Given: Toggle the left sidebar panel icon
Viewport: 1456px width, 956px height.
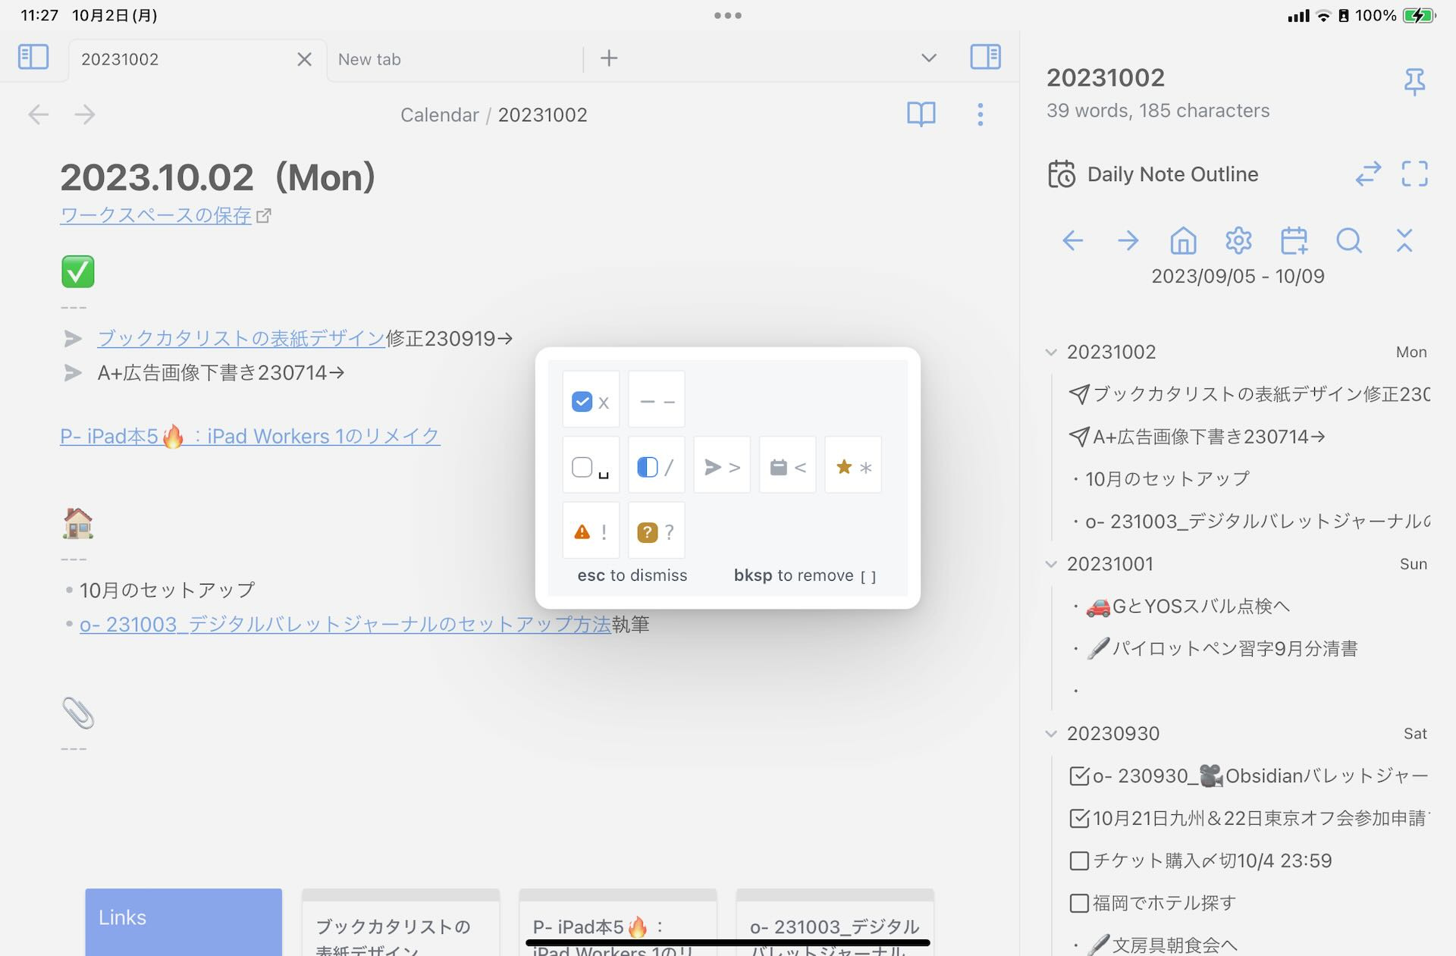Looking at the screenshot, I should [33, 57].
